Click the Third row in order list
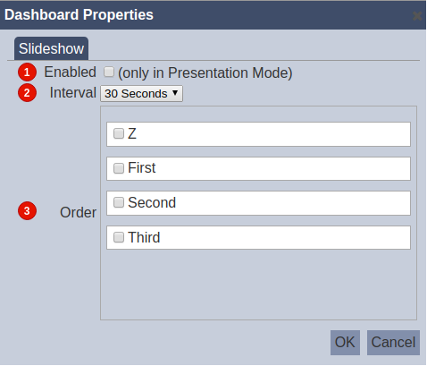This screenshot has height=366, width=427. 258,238
